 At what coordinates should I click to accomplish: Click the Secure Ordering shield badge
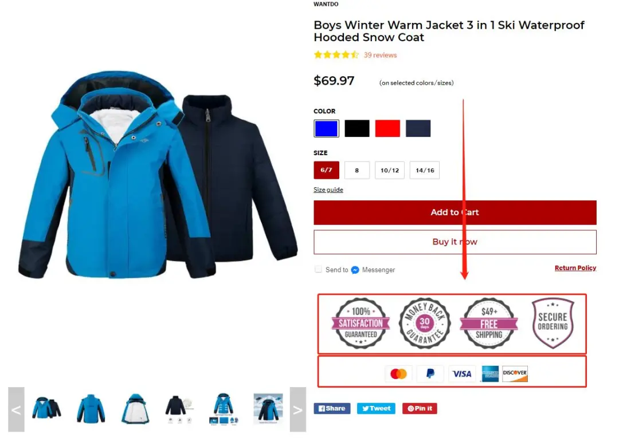[553, 323]
